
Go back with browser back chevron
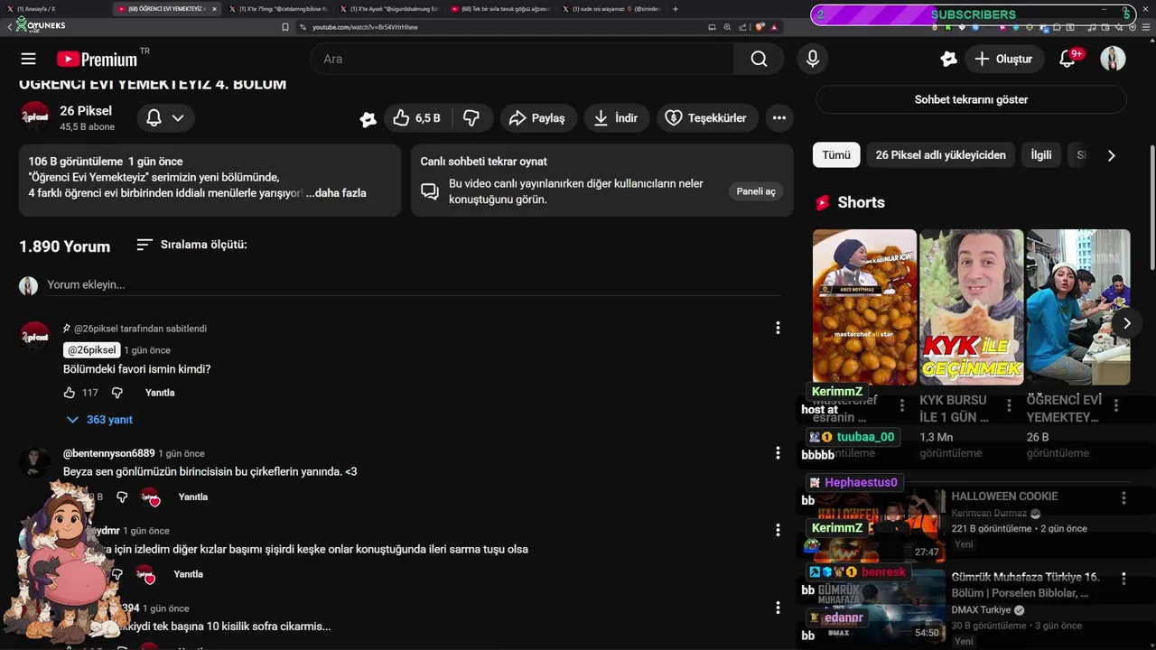tap(10, 27)
